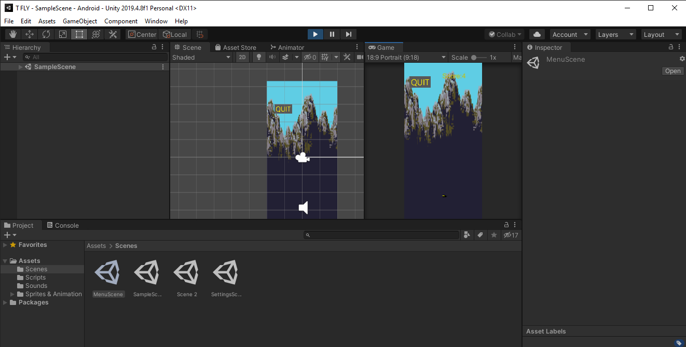Select the Move tool
This screenshot has width=686, height=347.
pos(29,34)
